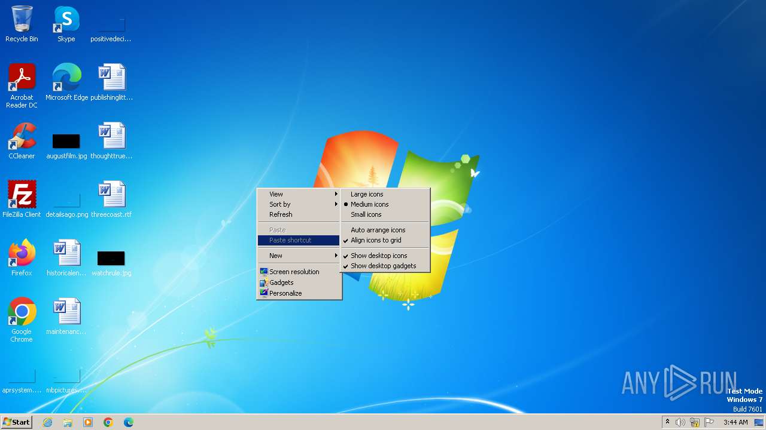Open the Action Center flag icon
766x430 pixels.
[709, 422]
